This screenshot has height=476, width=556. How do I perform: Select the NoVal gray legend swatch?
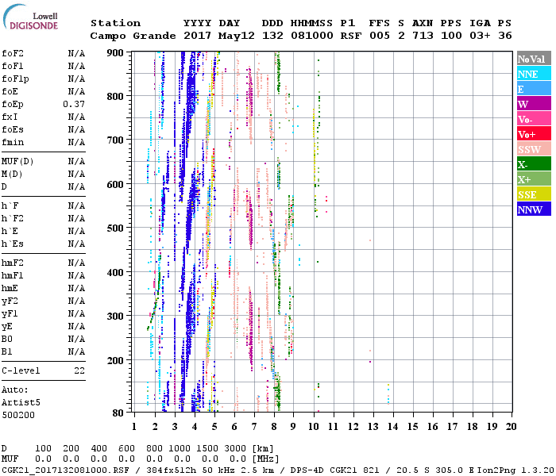click(534, 59)
